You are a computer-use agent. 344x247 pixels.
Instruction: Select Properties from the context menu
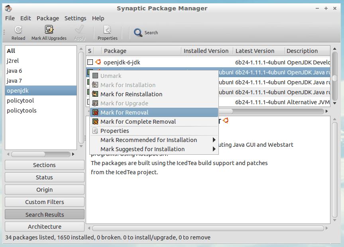point(154,131)
